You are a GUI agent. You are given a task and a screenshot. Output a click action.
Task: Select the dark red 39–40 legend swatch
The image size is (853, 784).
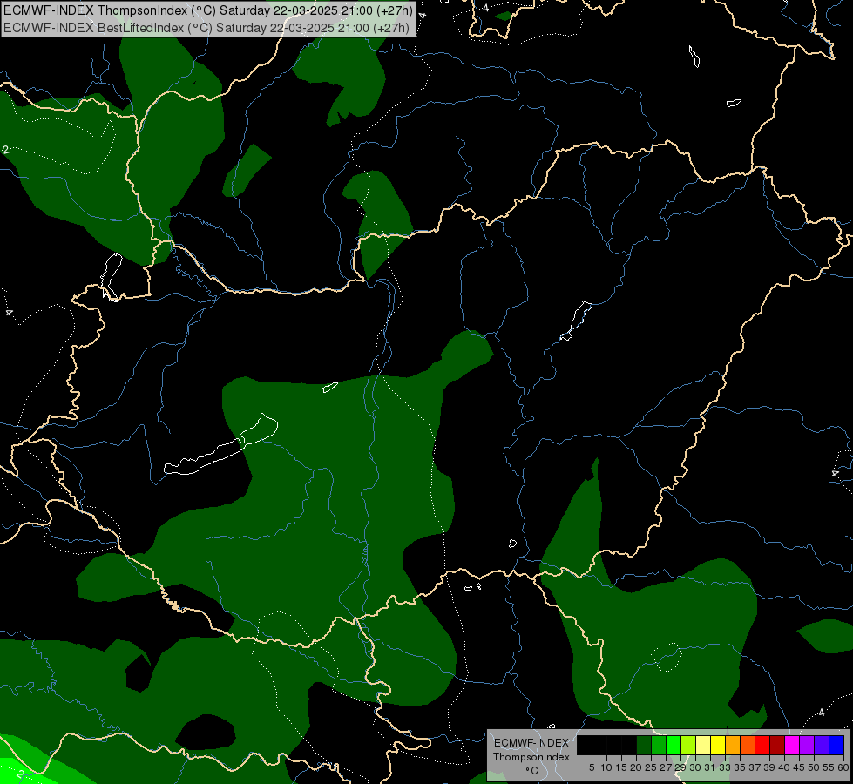click(x=777, y=745)
